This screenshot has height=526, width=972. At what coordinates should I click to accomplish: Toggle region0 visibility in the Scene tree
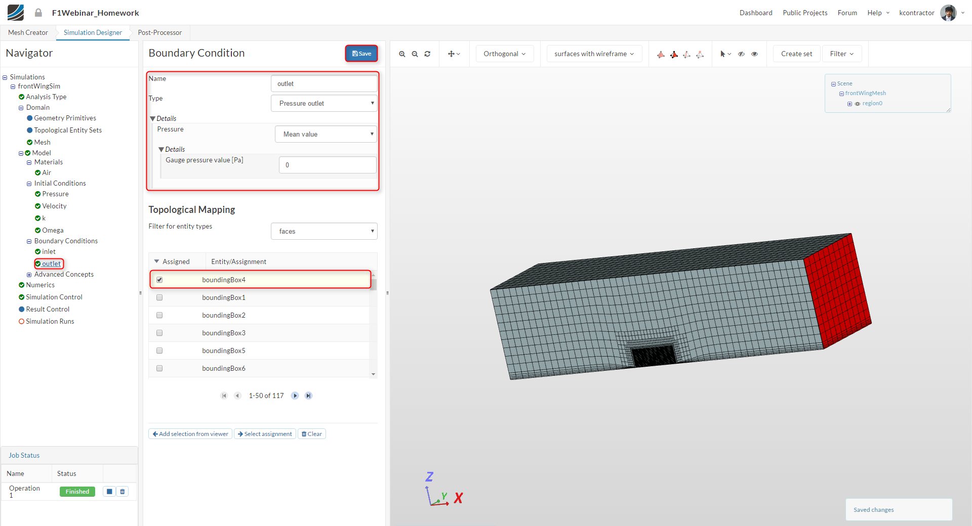click(858, 104)
